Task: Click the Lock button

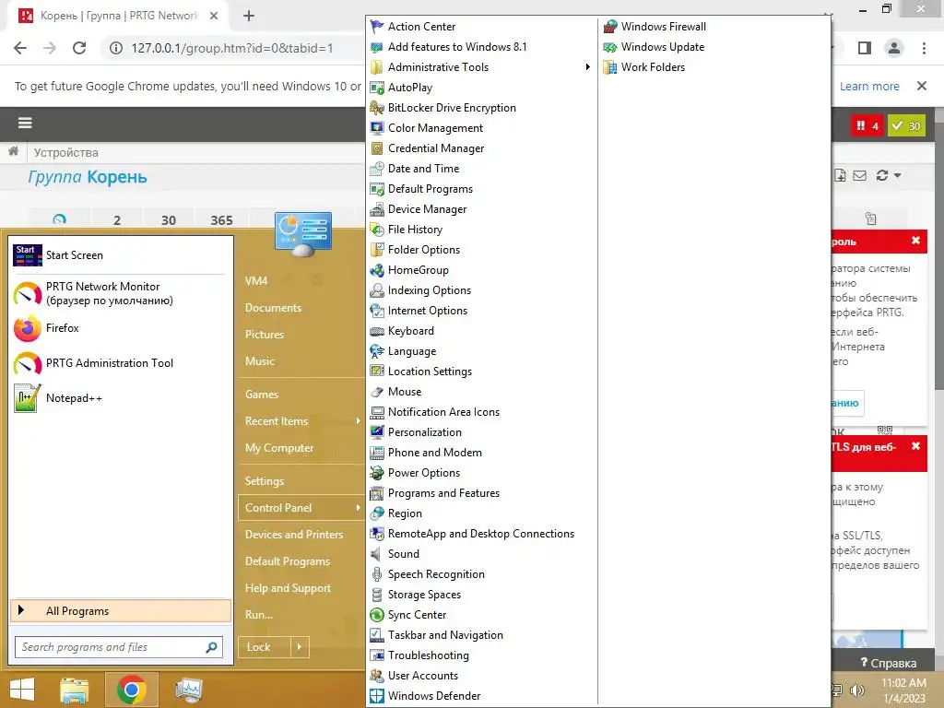Action: [265, 647]
